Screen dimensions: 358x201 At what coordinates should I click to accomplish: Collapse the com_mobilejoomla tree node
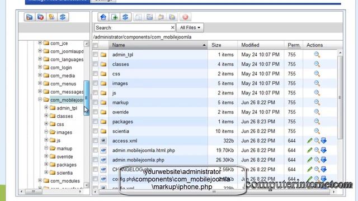(x=40, y=99)
